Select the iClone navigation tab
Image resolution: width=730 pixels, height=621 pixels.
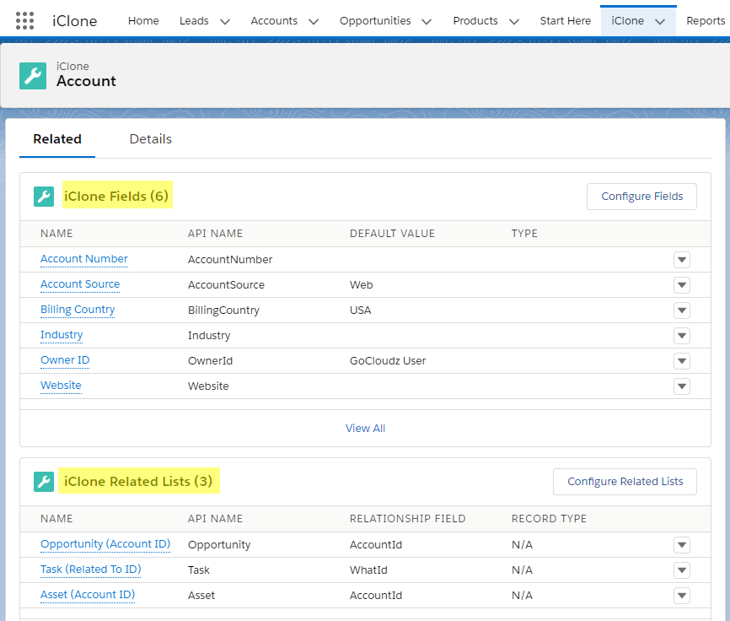(627, 21)
